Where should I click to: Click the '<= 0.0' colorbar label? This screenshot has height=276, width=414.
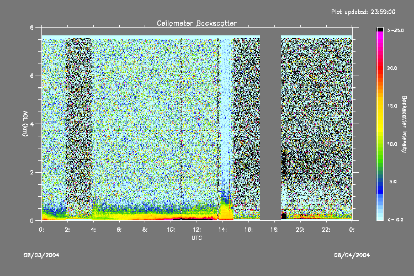pyautogui.click(x=395, y=220)
